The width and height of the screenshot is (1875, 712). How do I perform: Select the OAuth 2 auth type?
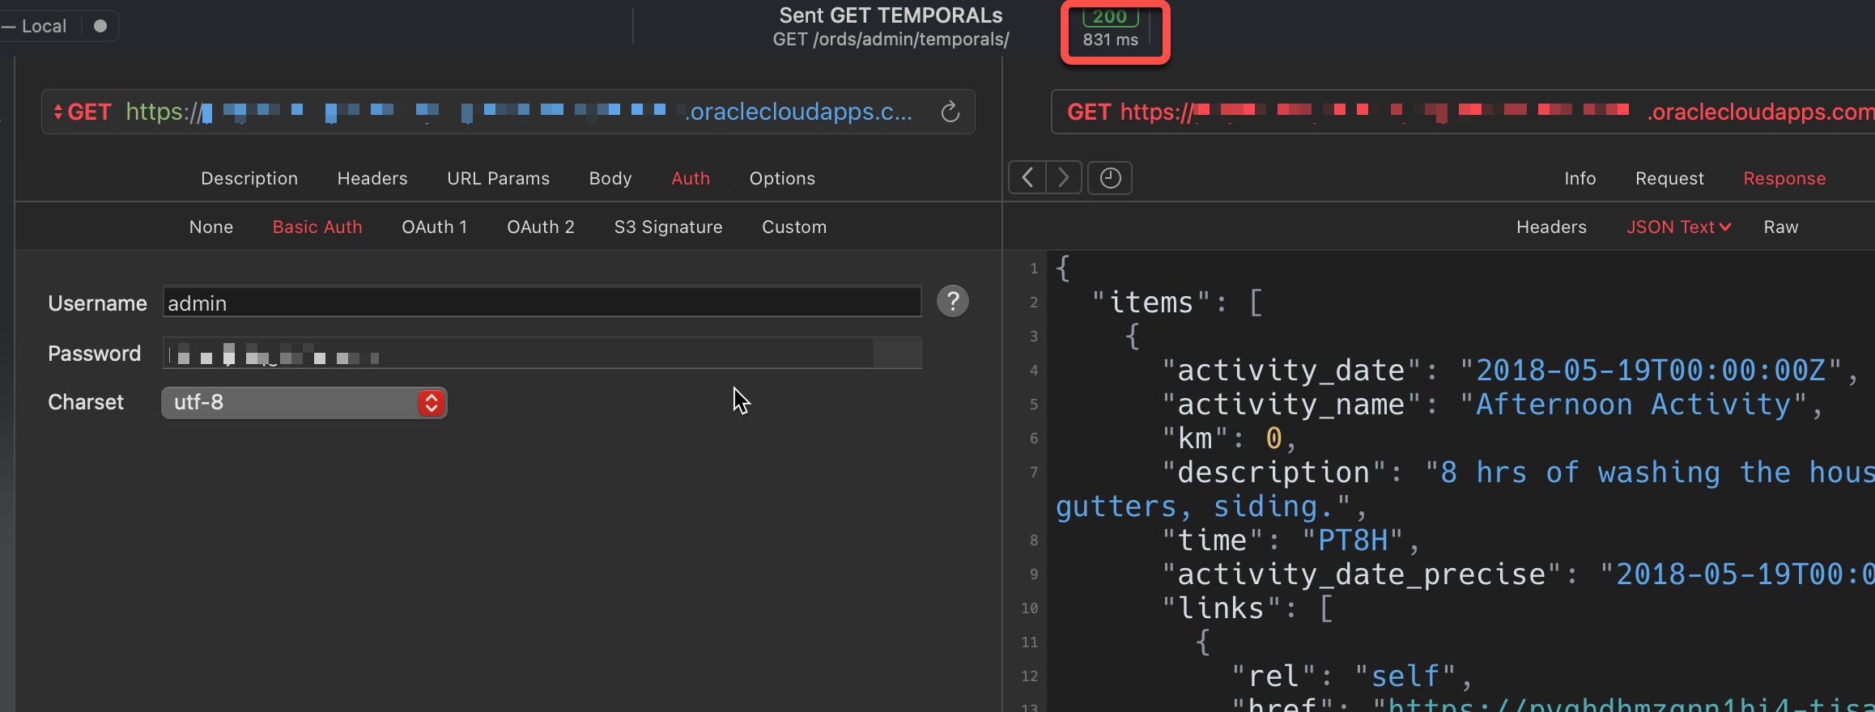(x=540, y=227)
